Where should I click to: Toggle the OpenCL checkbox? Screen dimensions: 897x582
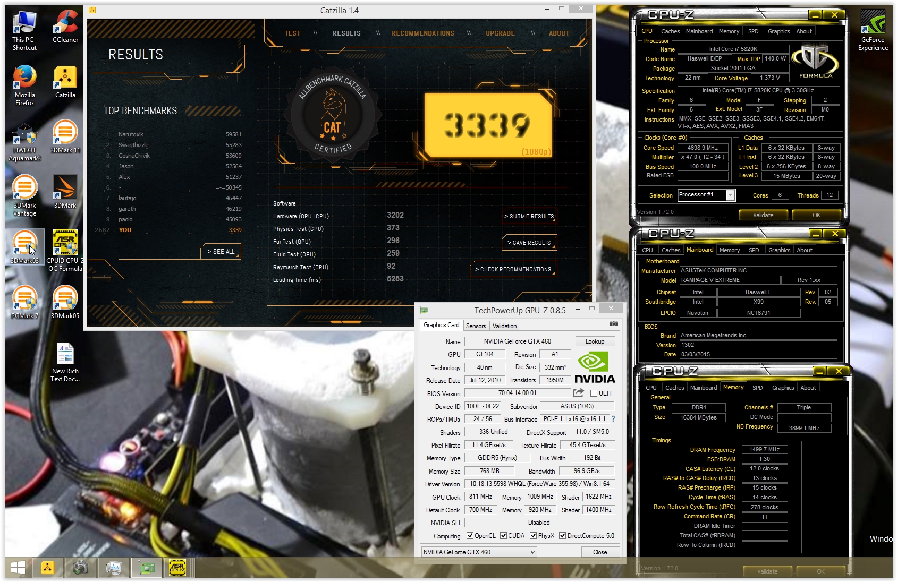pos(470,536)
